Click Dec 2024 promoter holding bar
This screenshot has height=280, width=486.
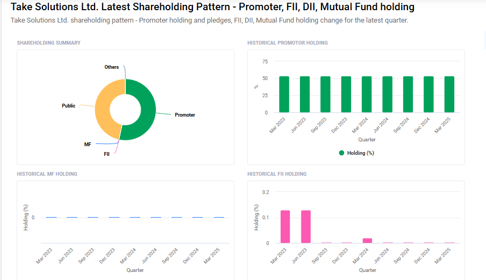[428, 95]
